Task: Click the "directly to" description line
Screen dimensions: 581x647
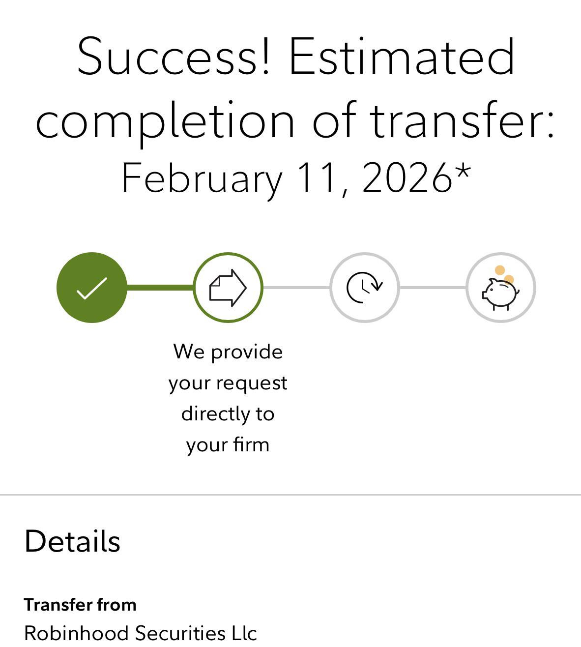Action: click(x=228, y=413)
